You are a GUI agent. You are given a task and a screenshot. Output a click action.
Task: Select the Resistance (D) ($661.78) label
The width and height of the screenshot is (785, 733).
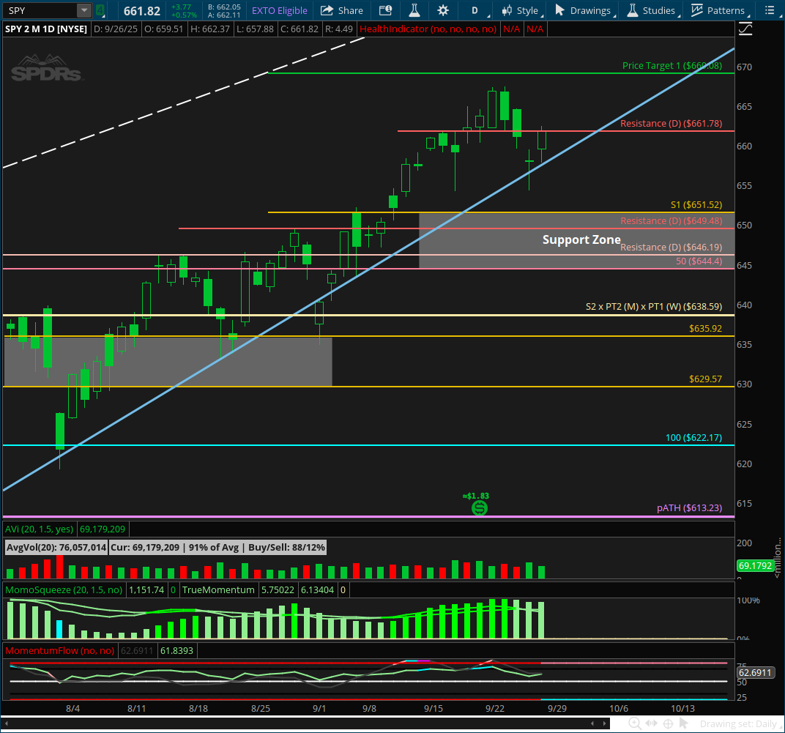tap(671, 123)
